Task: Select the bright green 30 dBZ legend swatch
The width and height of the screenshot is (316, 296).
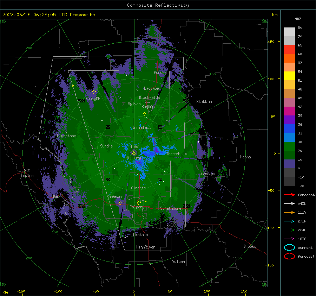Action: 289,146
